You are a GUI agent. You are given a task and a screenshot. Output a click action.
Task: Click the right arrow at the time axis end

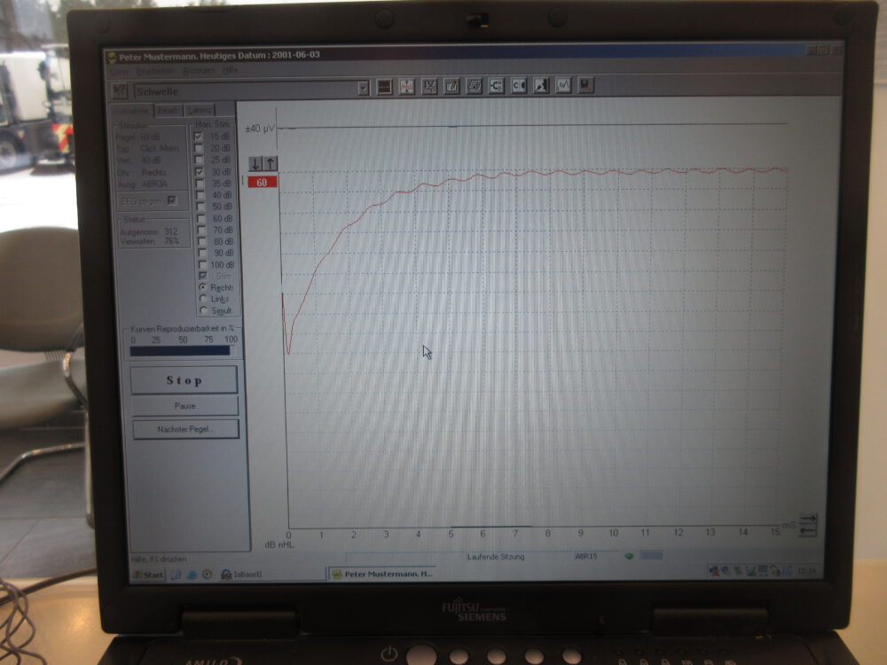tap(807, 519)
